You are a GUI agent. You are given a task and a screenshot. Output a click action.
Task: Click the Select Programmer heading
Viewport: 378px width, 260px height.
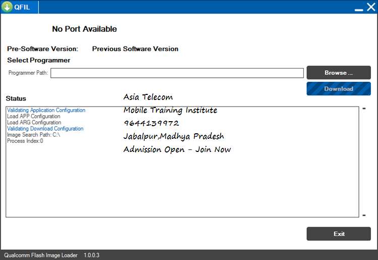point(39,60)
